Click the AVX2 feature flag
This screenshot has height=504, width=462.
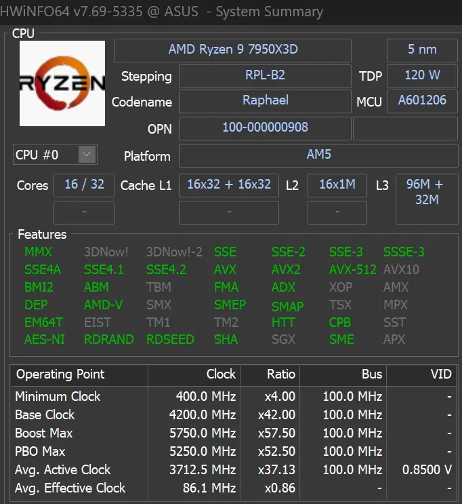[286, 270]
